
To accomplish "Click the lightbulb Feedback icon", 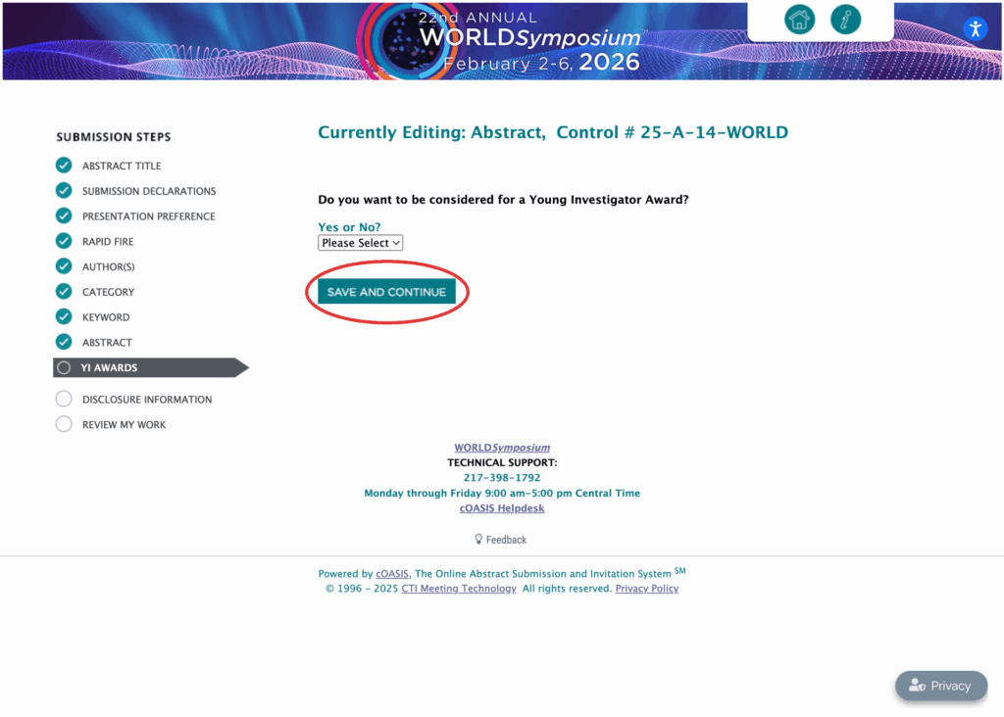I will (x=478, y=539).
